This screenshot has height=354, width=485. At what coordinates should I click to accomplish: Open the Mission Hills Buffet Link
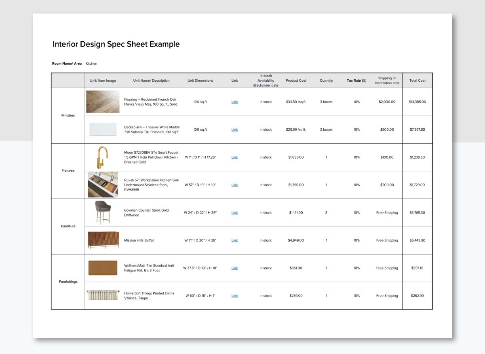tap(234, 240)
